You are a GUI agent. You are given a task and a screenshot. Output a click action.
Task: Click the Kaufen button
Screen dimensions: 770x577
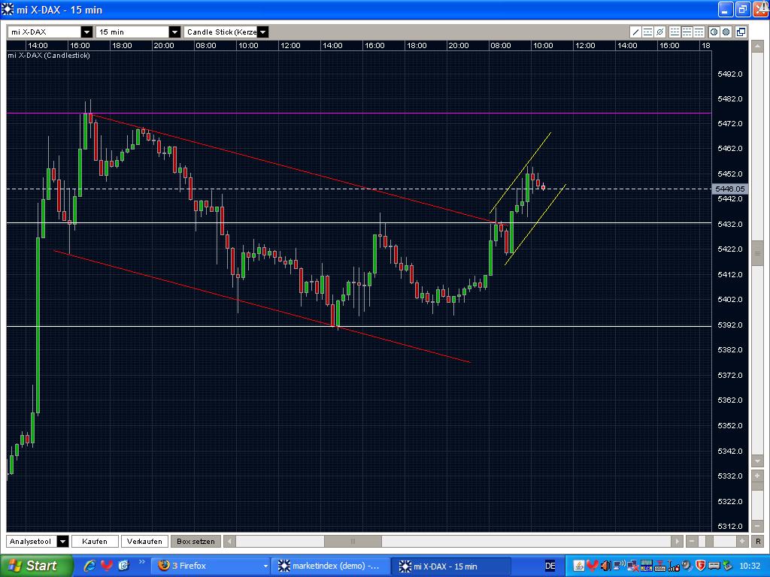(95, 541)
